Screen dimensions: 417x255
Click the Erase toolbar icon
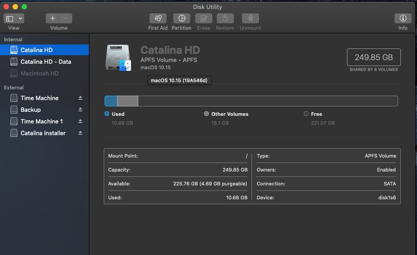204,18
